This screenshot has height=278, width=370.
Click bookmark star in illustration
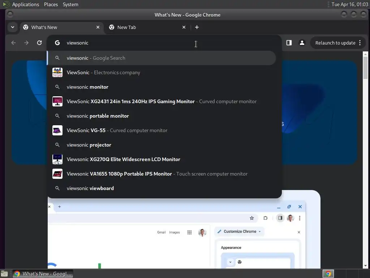click(252, 218)
